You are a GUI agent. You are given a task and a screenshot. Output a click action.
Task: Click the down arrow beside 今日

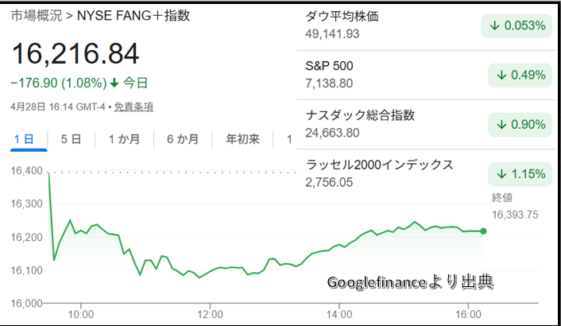pyautogui.click(x=114, y=82)
